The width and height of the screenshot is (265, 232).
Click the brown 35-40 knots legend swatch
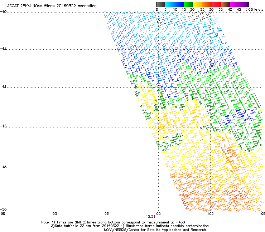pyautogui.click(x=226, y=4)
